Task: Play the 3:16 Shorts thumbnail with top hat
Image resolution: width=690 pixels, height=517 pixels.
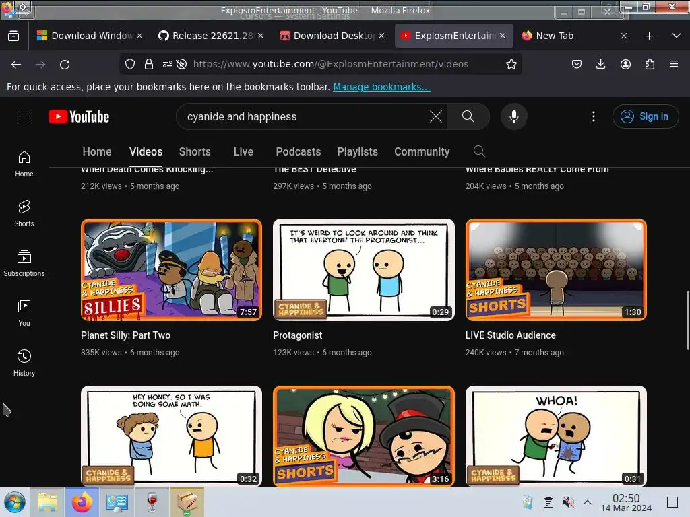Action: click(363, 436)
